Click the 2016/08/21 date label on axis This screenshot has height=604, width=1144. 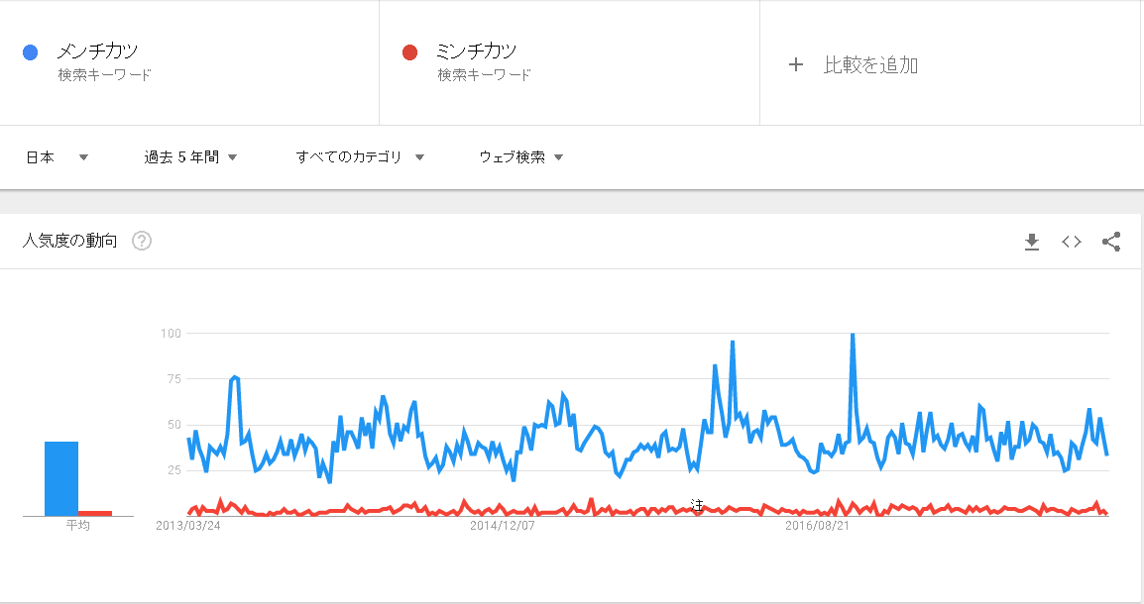(818, 526)
